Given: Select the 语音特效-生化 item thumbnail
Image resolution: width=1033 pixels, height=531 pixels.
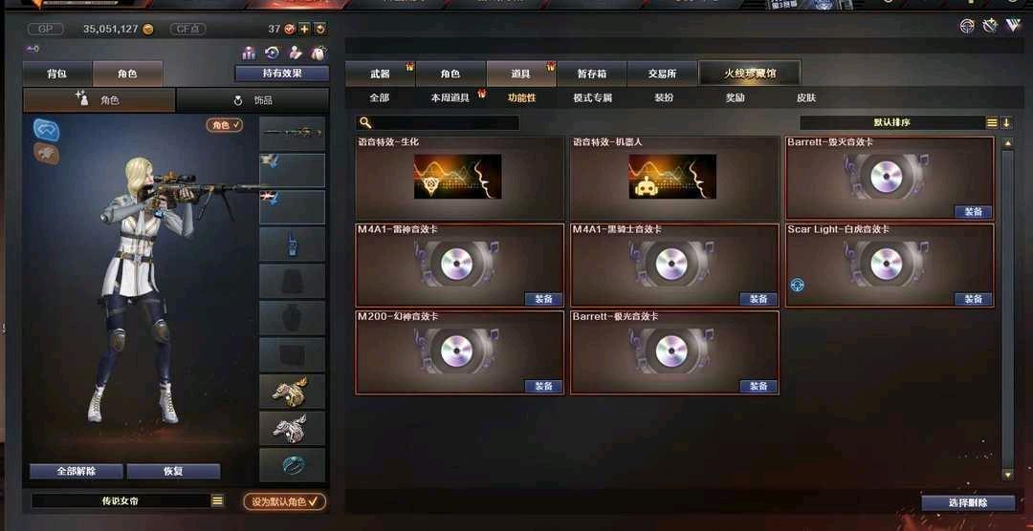Looking at the screenshot, I should 458,177.
